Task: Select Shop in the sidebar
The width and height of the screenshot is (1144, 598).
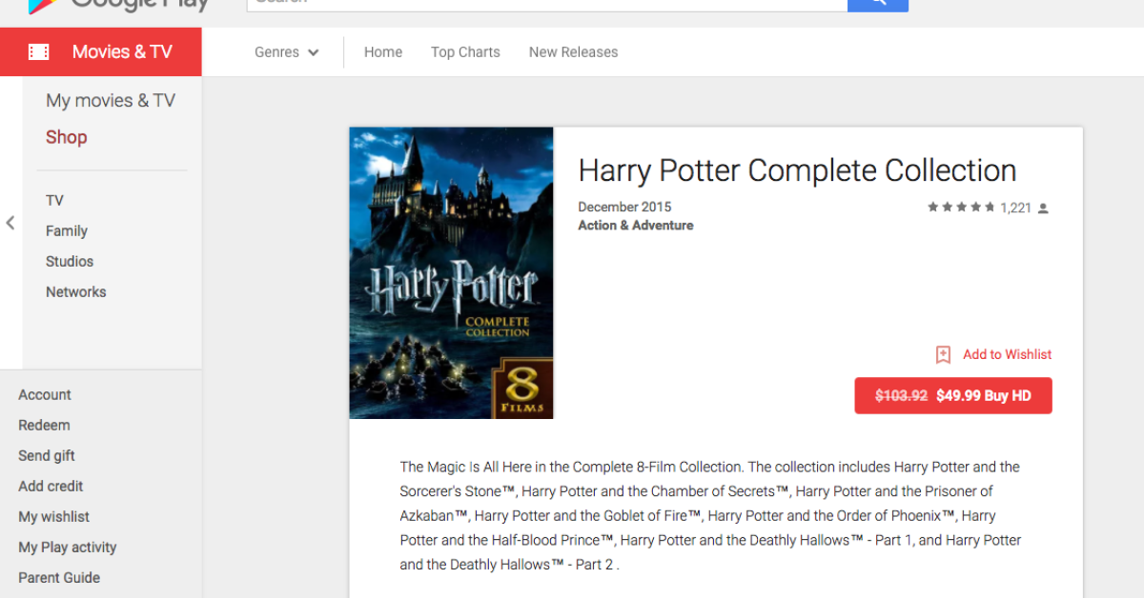Action: point(67,137)
